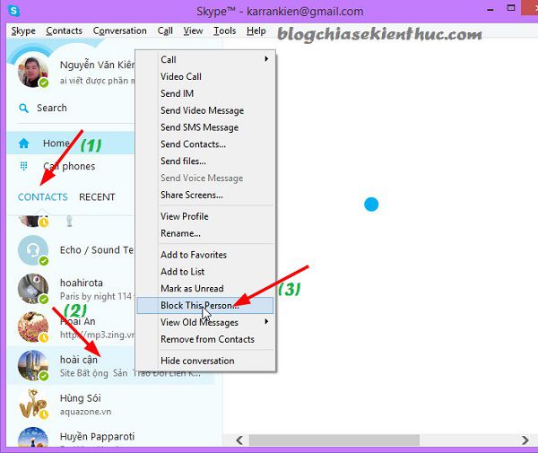This screenshot has height=453, width=538.
Task: Open the Help menu
Action: tap(256, 30)
